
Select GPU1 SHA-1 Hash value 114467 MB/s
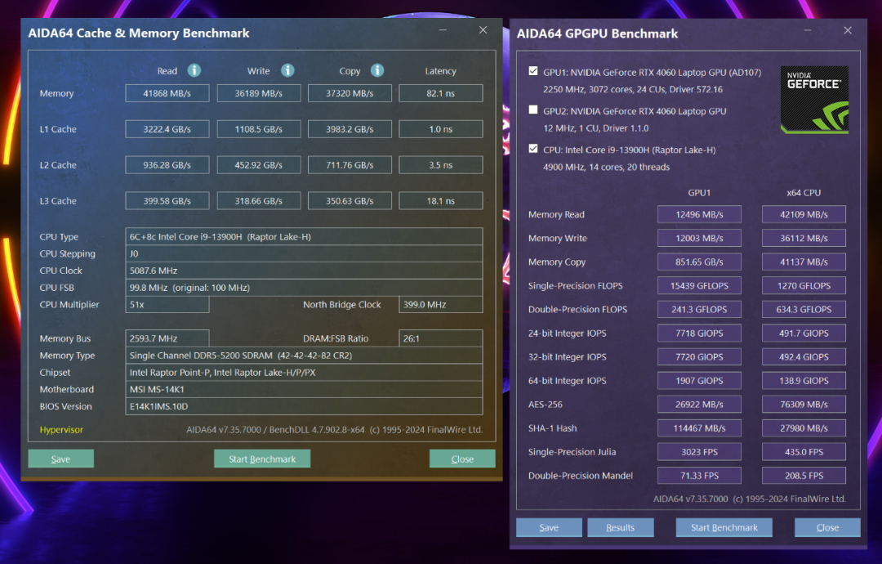tap(699, 427)
